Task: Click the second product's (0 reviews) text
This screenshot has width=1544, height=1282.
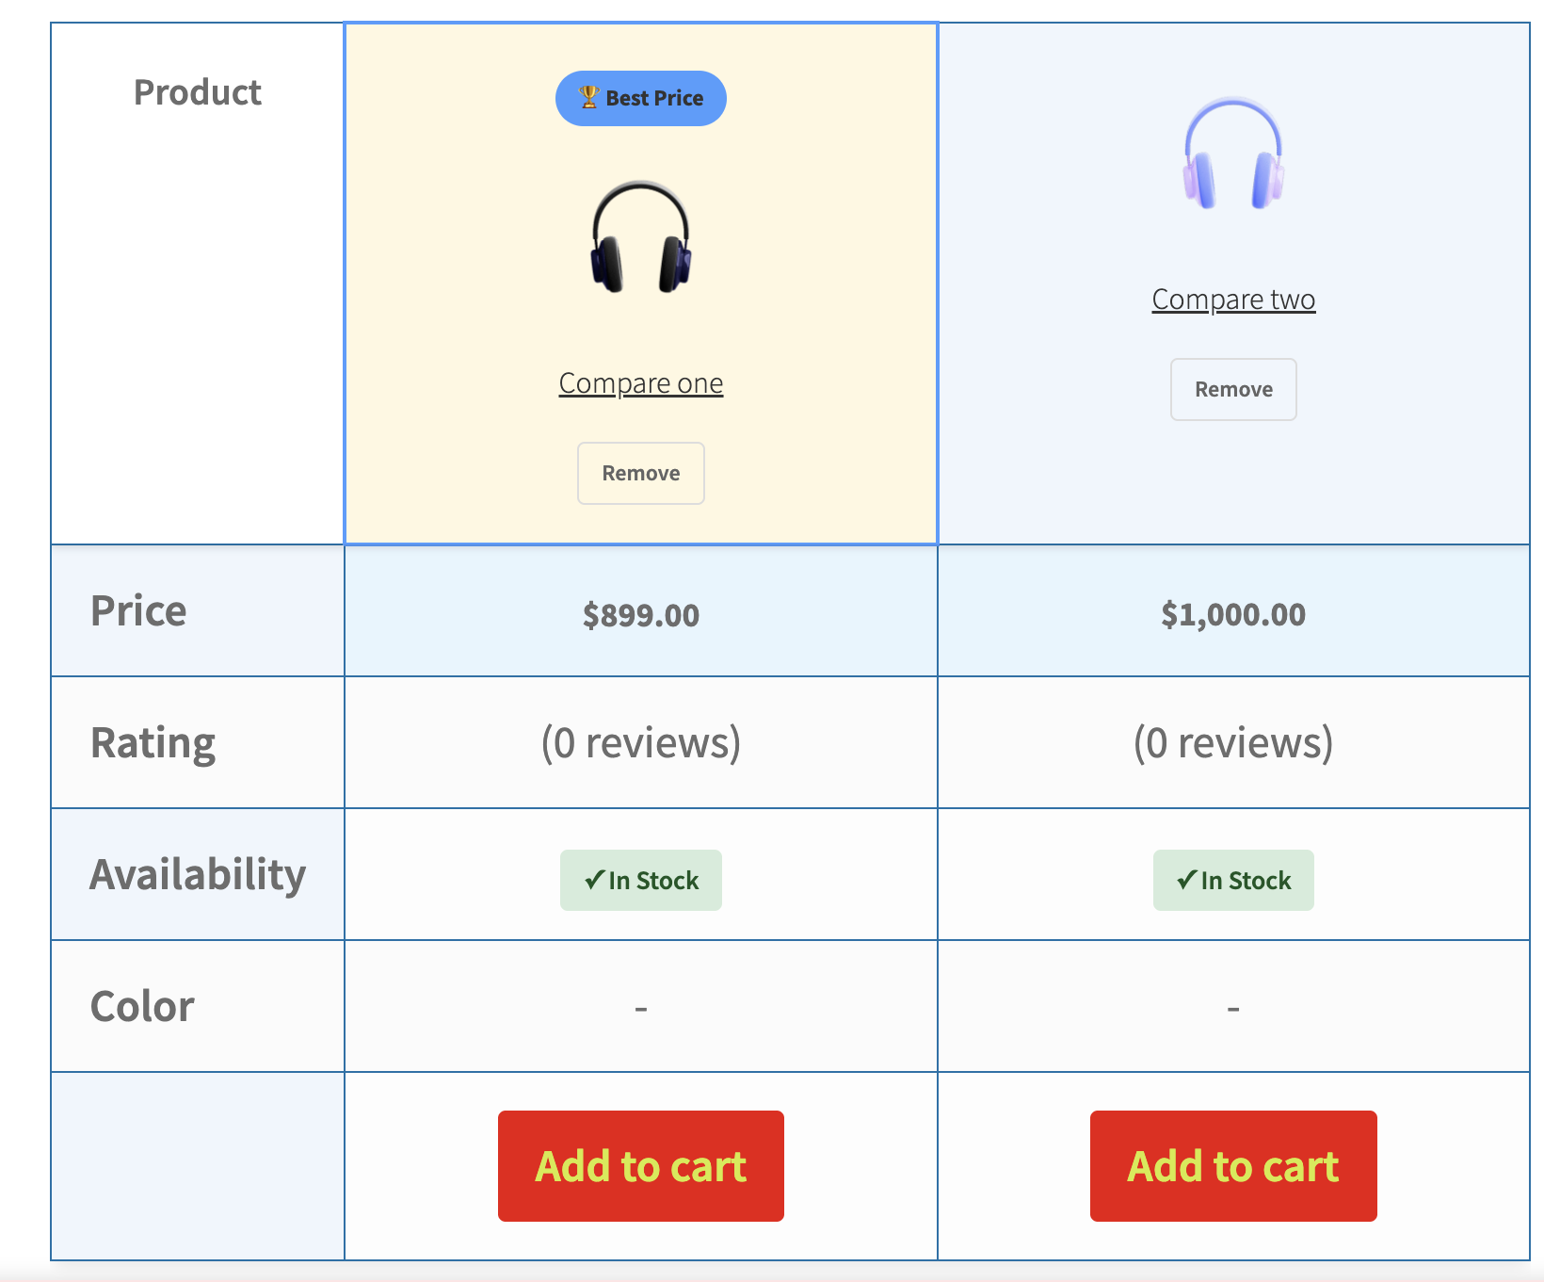Action: point(1233,743)
